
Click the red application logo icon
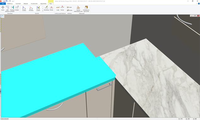point(1,1)
